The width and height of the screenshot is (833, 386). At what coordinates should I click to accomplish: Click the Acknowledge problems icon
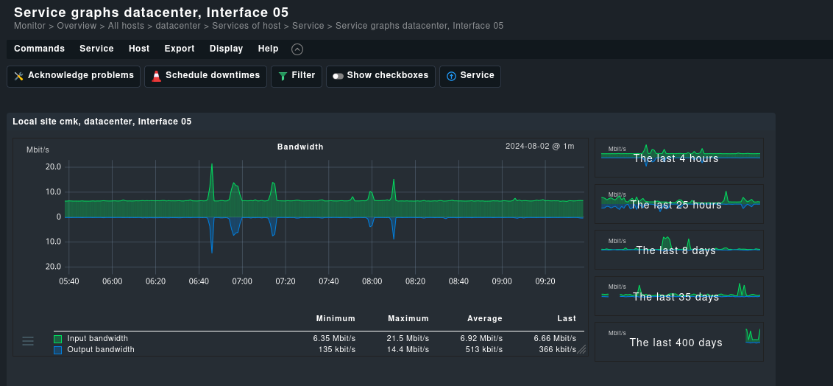[x=19, y=76]
